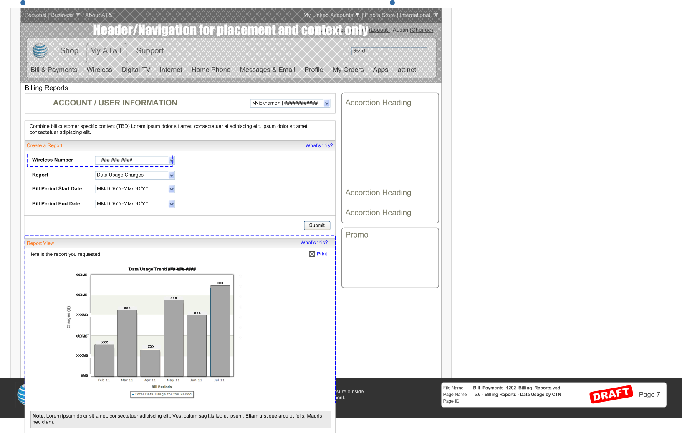682x433 pixels.
Task: Navigate to Internet section
Action: point(171,70)
